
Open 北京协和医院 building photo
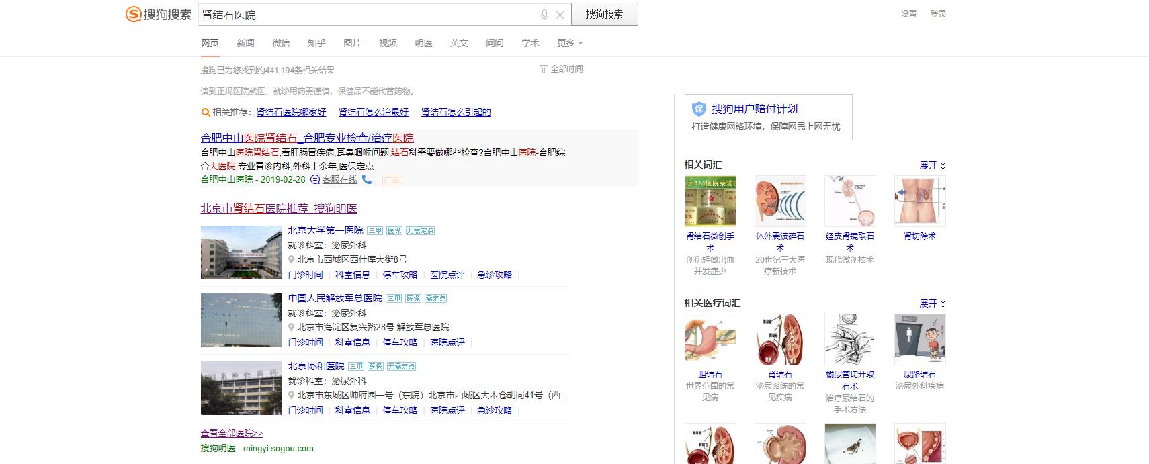click(x=241, y=388)
